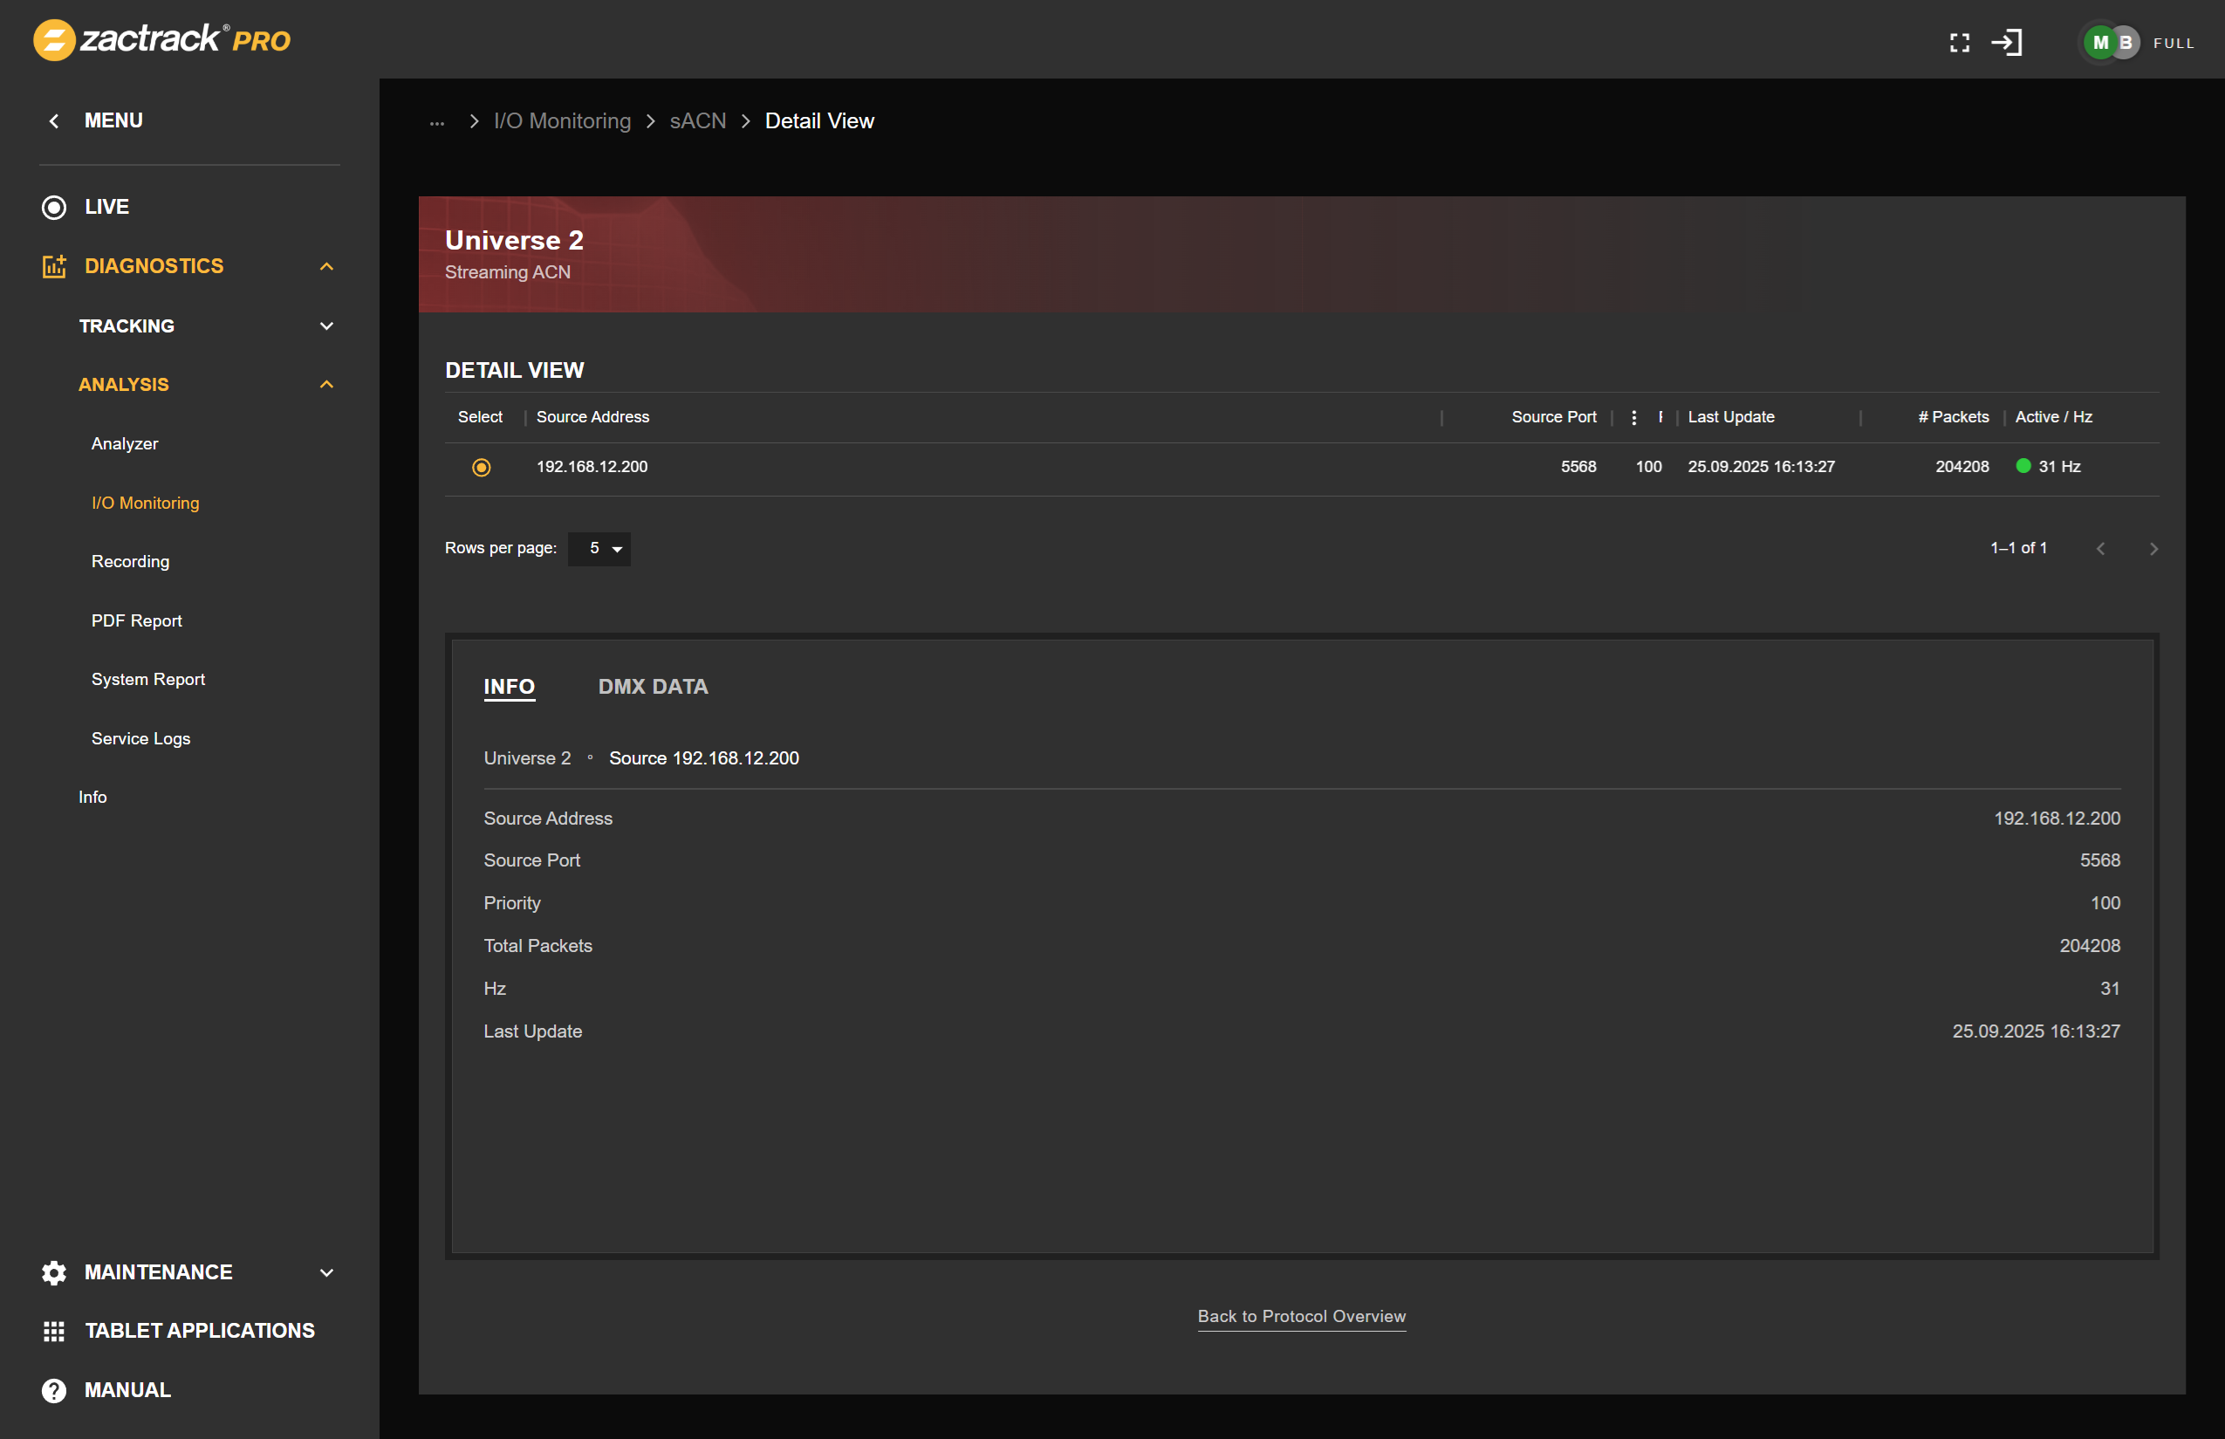Navigate to sACN in the breadcrumb
2225x1439 pixels.
[x=697, y=120]
